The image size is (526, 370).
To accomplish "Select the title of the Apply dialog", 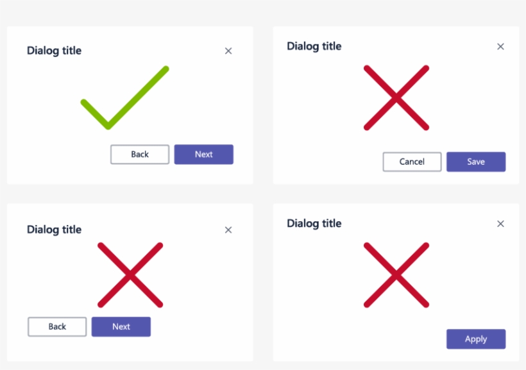I will tap(314, 223).
